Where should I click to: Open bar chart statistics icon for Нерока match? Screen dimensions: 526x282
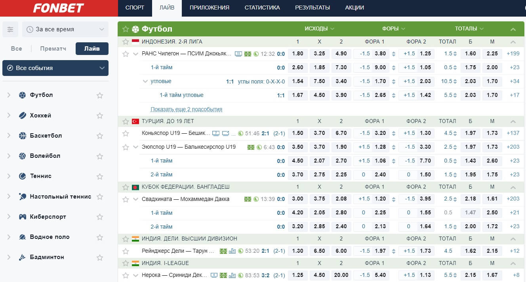pos(233,275)
